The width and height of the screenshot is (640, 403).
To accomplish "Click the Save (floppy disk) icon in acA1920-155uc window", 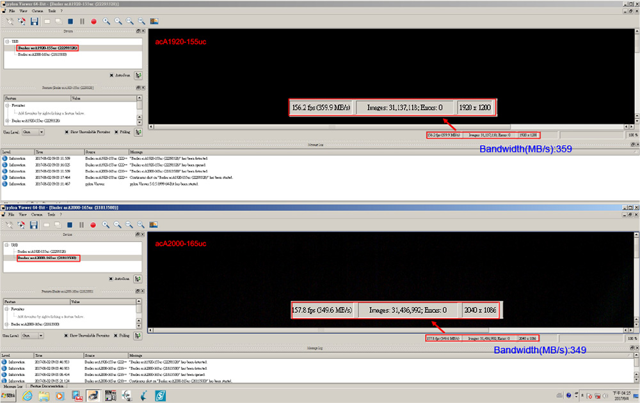I will (x=35, y=21).
